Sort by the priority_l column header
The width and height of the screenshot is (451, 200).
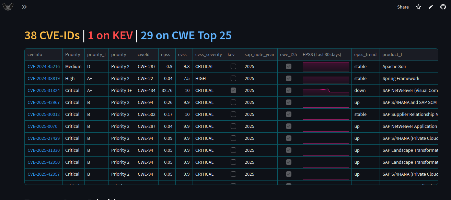pyautogui.click(x=96, y=54)
